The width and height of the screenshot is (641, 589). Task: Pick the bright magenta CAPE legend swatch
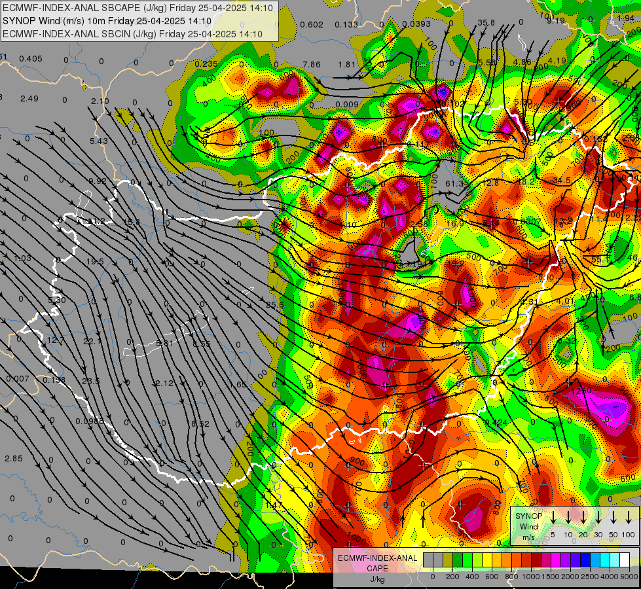tap(556, 560)
